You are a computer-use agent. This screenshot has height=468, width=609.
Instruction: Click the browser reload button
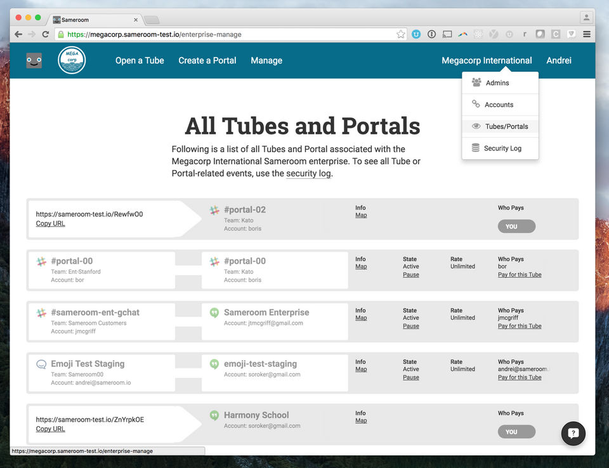pos(45,34)
